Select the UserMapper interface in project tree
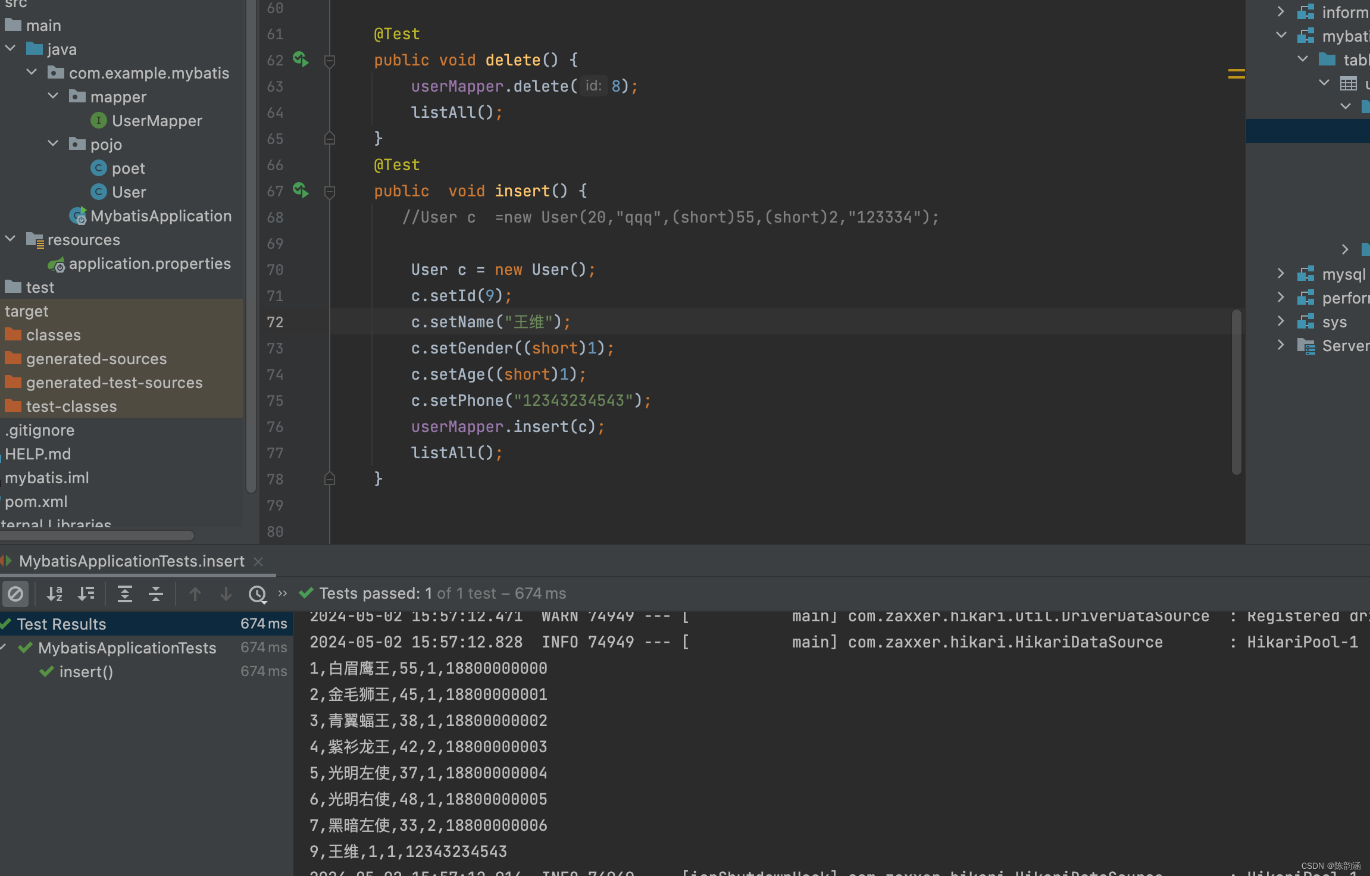The image size is (1370, 876). 157,120
